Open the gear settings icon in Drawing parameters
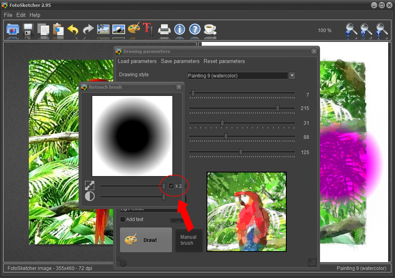Image resolution: width=395 pixels, height=278 pixels. tap(122, 262)
